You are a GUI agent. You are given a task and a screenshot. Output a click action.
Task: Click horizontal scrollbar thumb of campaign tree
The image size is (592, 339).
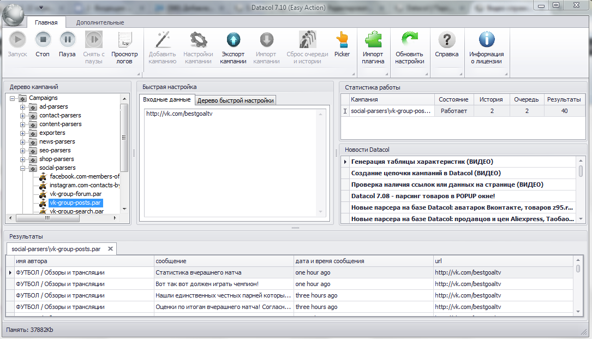pos(47,218)
